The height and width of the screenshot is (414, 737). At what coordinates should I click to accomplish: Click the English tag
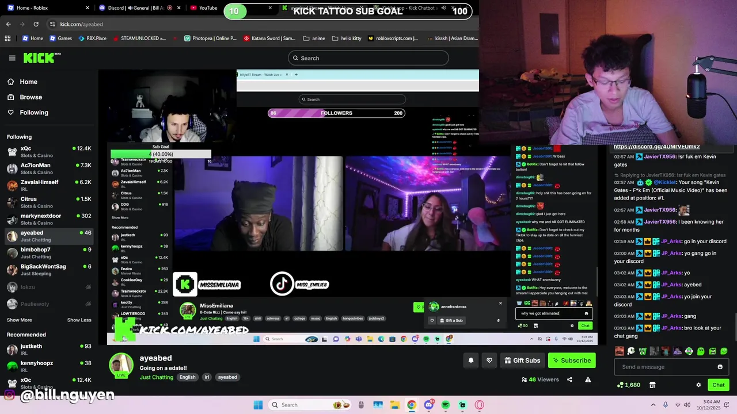[187, 377]
